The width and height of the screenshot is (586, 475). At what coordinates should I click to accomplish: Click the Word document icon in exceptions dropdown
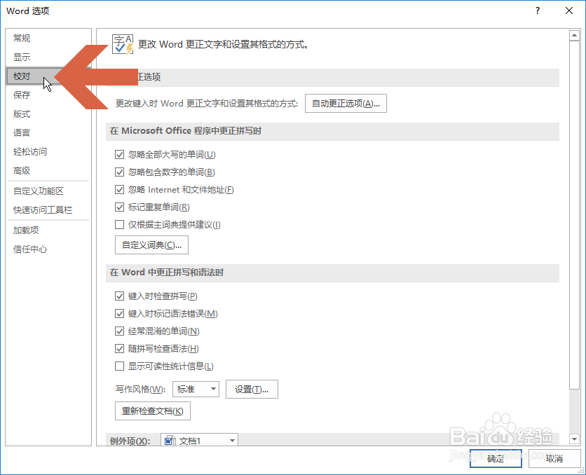(170, 441)
